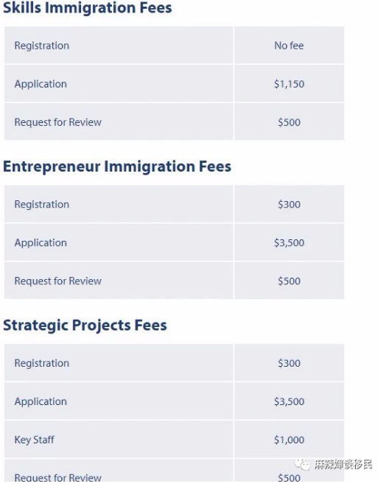Click the $500 fee in Skills Immigration table
Viewport: 378px width, 489px height.
(x=289, y=122)
